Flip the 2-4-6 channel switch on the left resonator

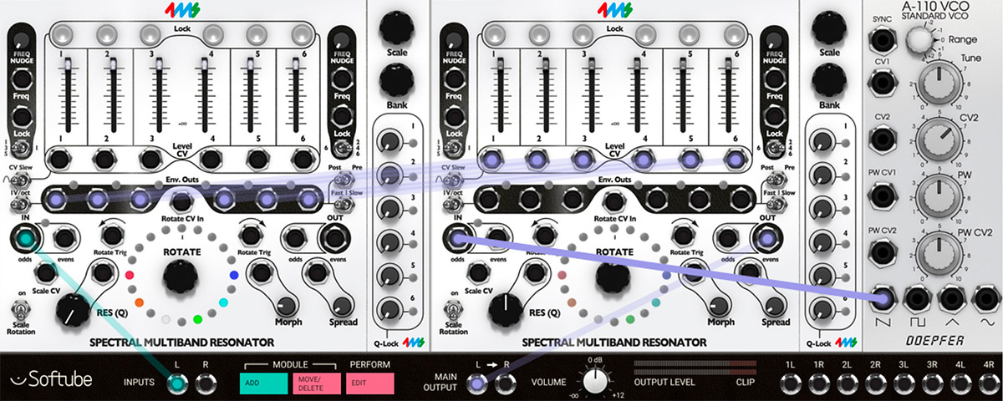pos(340,147)
